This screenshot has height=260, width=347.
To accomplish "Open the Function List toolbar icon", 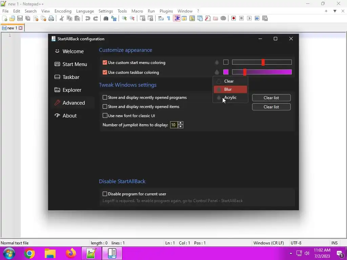I will tap(208, 18).
